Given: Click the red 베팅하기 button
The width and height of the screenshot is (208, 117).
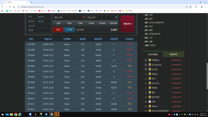Looking at the screenshot, I should 128,24.
